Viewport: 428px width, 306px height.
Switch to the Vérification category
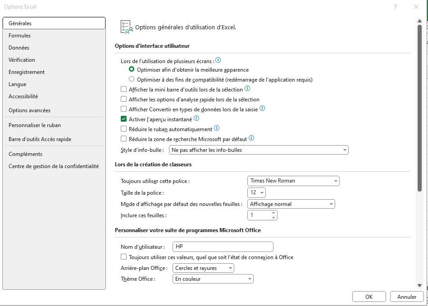(54, 60)
